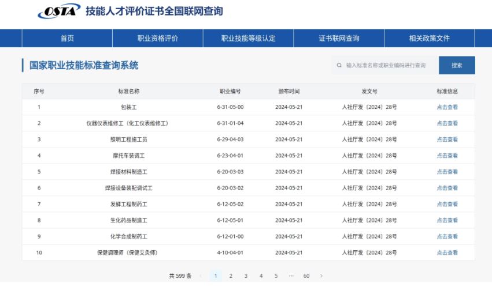Click the 序号 column header
This screenshot has height=287, width=492.
pos(39,91)
